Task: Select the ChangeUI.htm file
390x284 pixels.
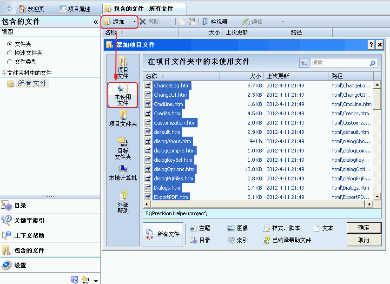Action: click(170, 95)
